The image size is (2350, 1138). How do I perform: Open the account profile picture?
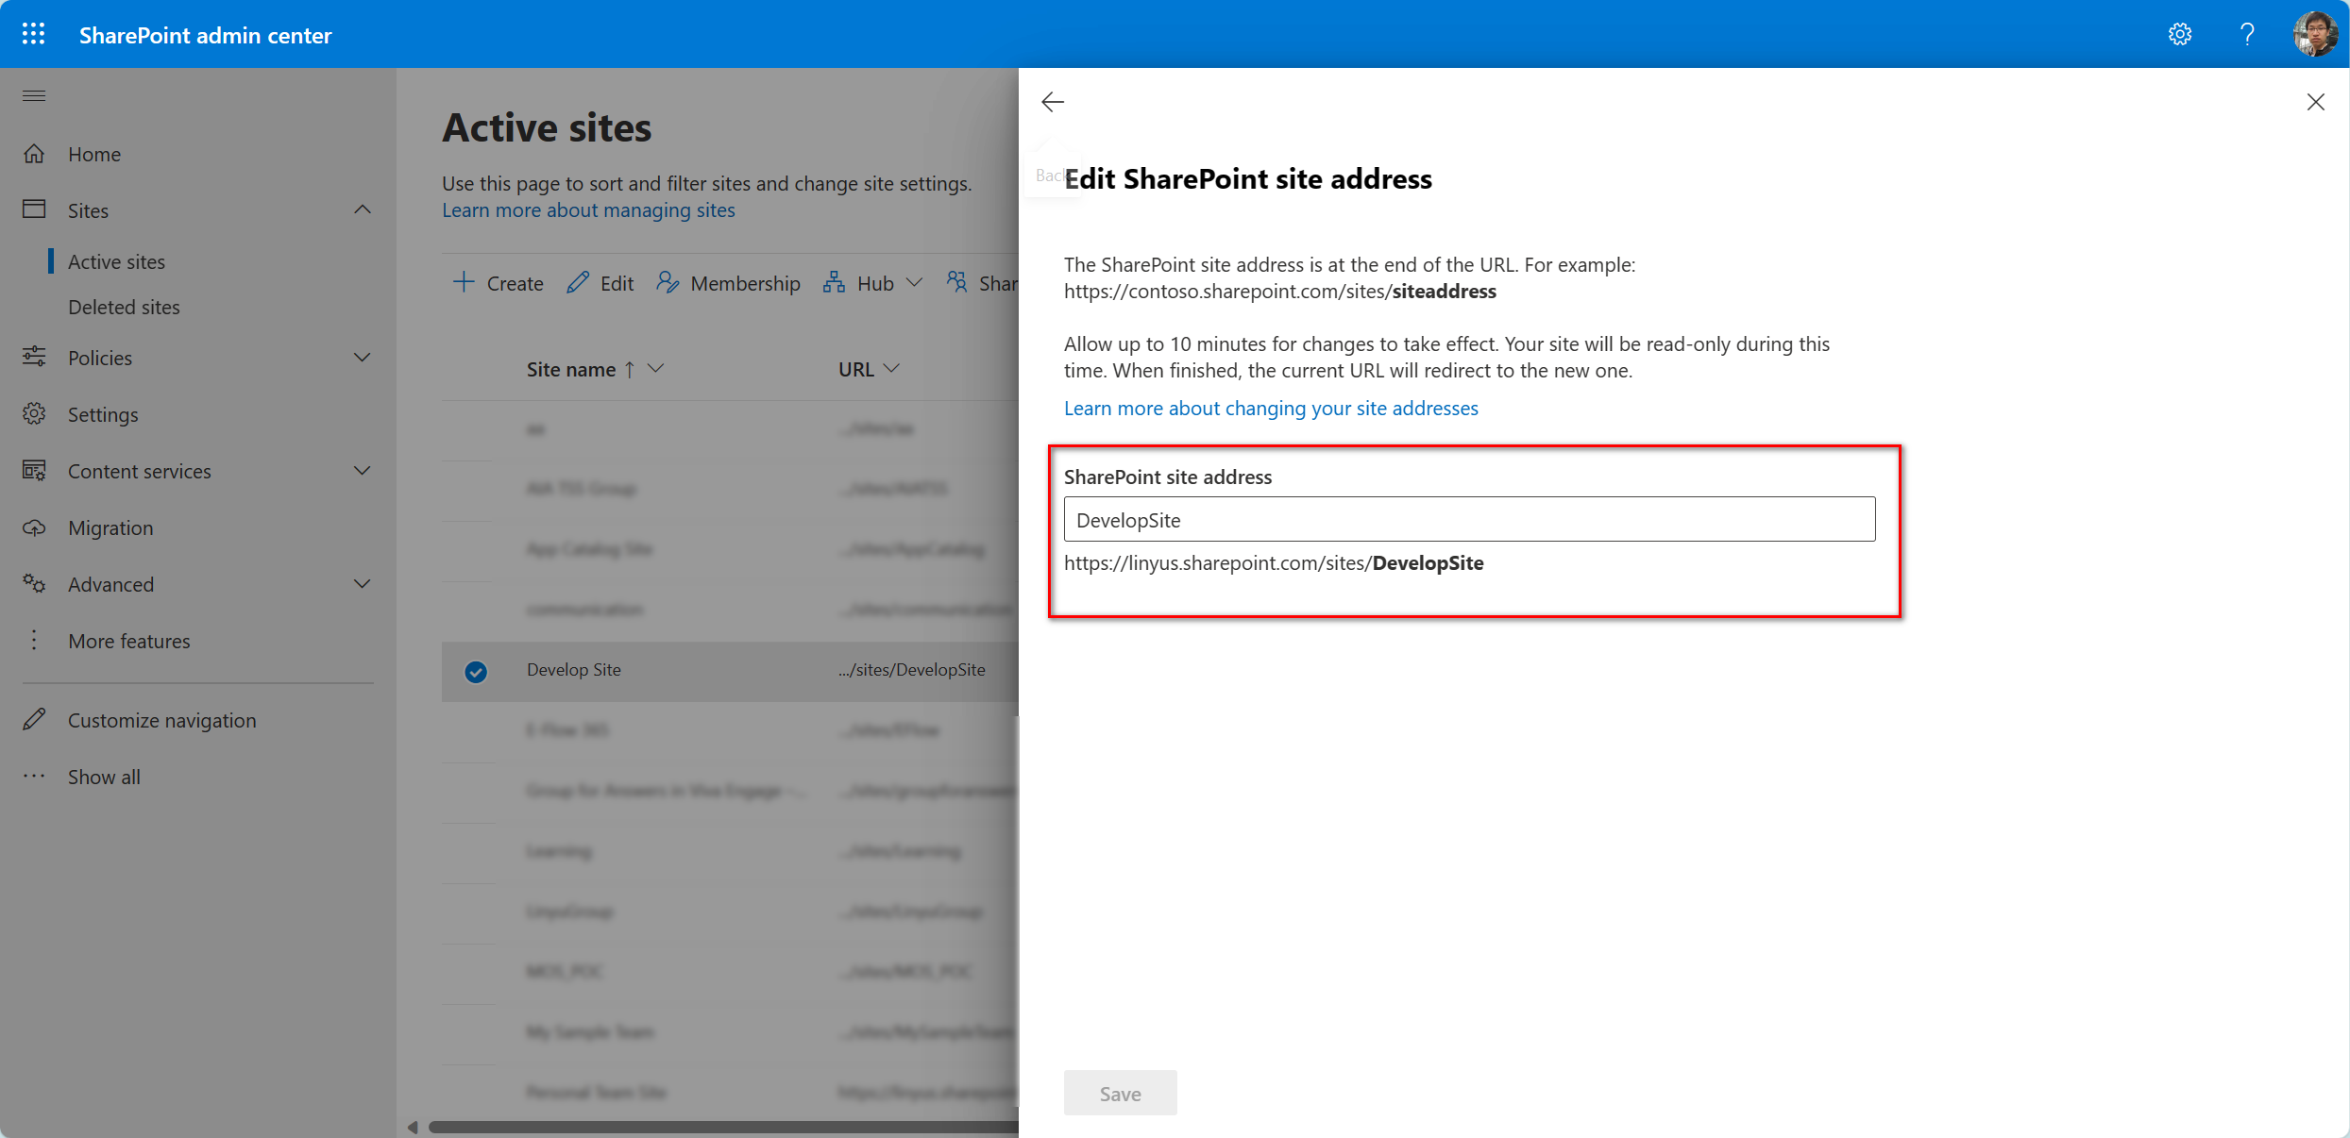point(2315,34)
